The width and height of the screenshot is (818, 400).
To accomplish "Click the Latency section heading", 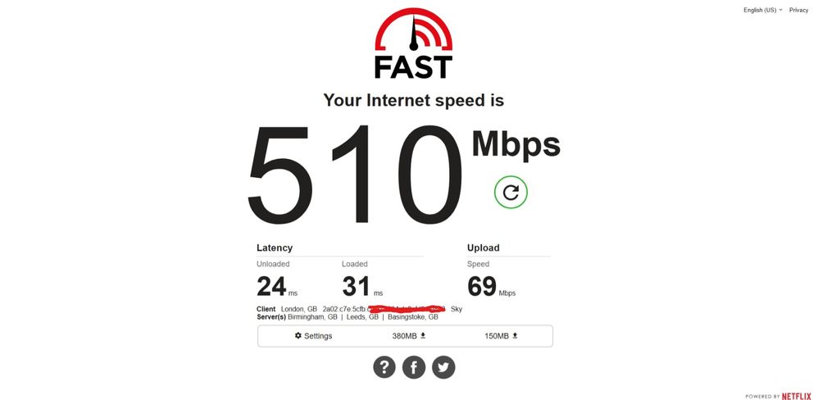I will click(275, 248).
